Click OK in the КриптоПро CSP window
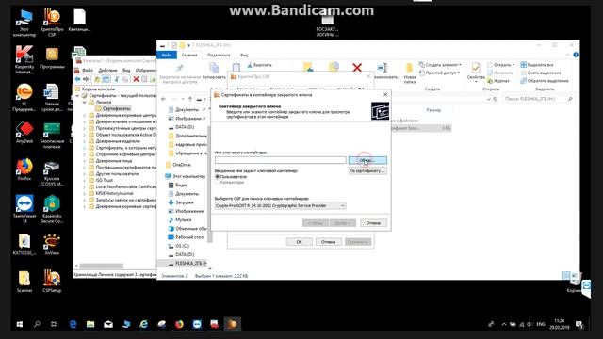The height and width of the screenshot is (339, 603). coord(300,242)
